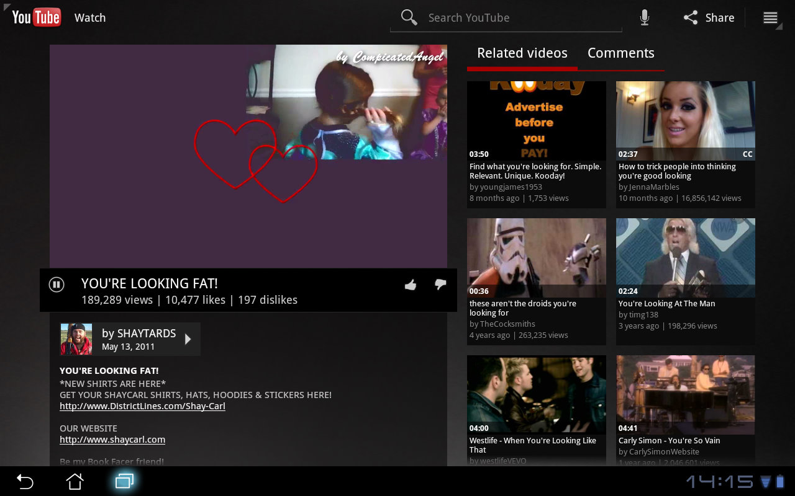The width and height of the screenshot is (795, 496).
Task: Tap the 14:15 system clock
Action: click(719, 482)
